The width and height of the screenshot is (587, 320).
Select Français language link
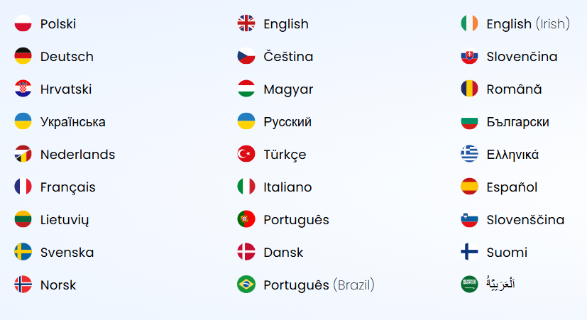tap(67, 187)
